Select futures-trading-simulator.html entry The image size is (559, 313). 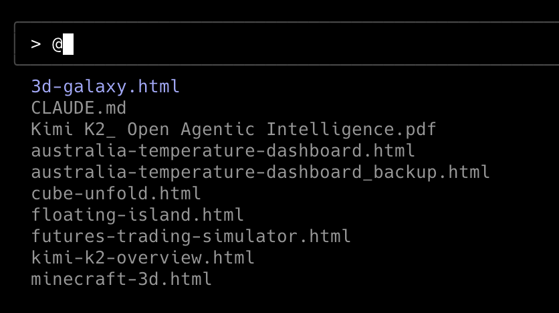(x=191, y=236)
